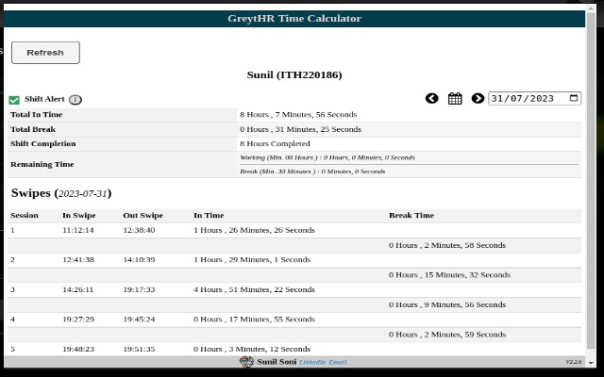The width and height of the screenshot is (604, 377).
Task: Click the "Session" column header
Action: [25, 216]
